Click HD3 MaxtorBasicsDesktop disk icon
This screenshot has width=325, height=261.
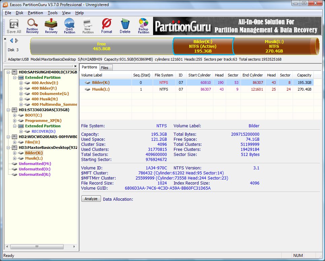click(14, 148)
